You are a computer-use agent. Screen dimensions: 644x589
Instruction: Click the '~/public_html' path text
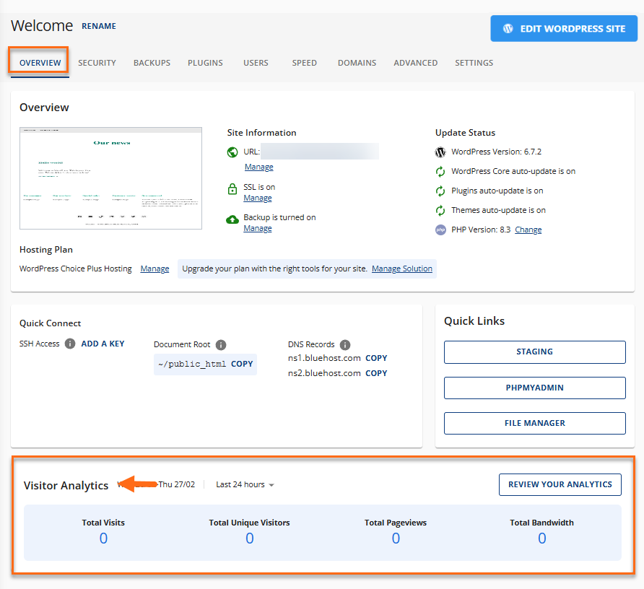point(192,365)
